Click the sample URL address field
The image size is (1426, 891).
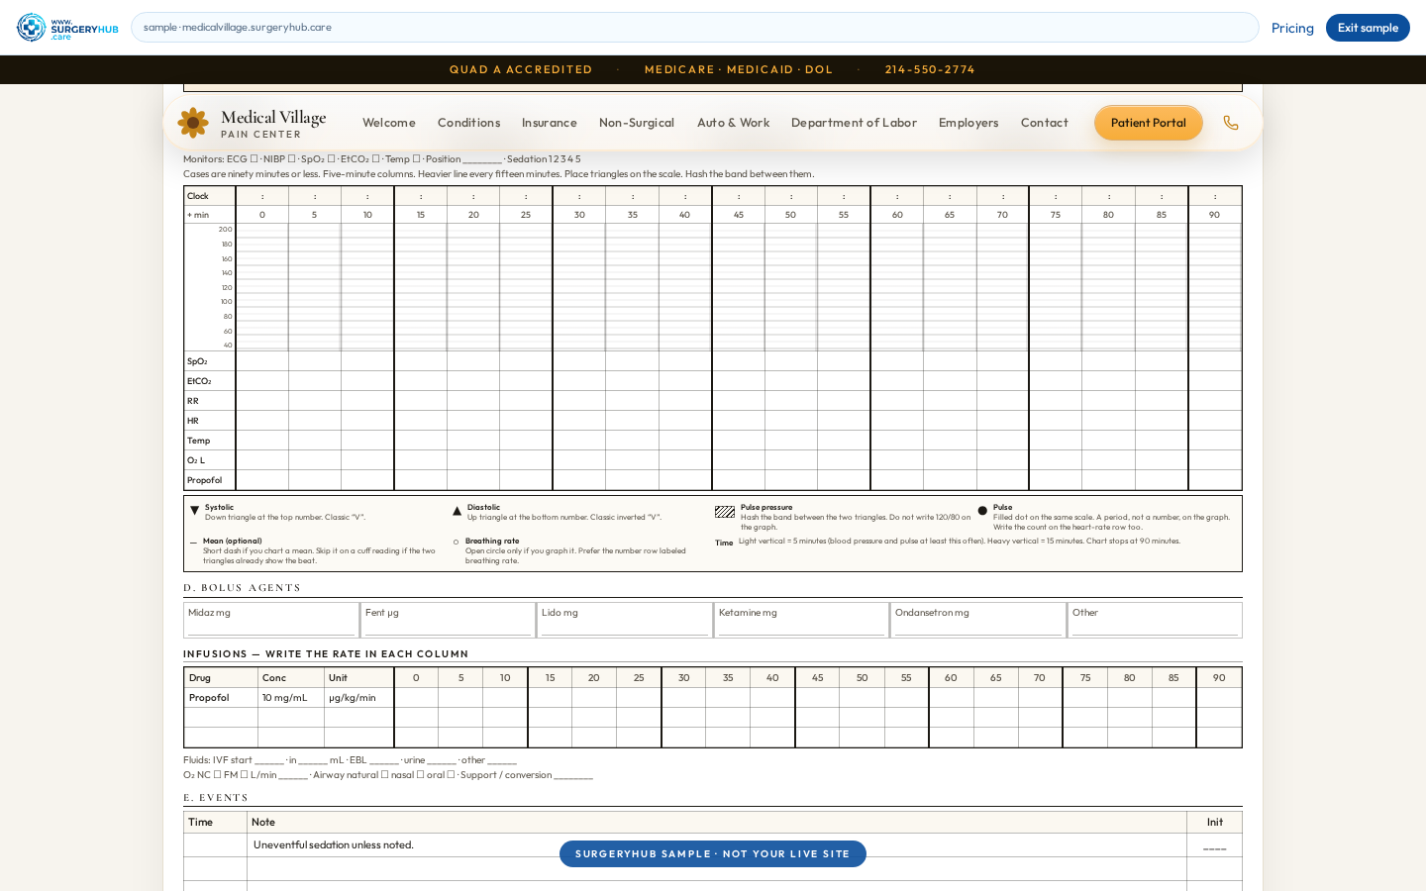[694, 27]
